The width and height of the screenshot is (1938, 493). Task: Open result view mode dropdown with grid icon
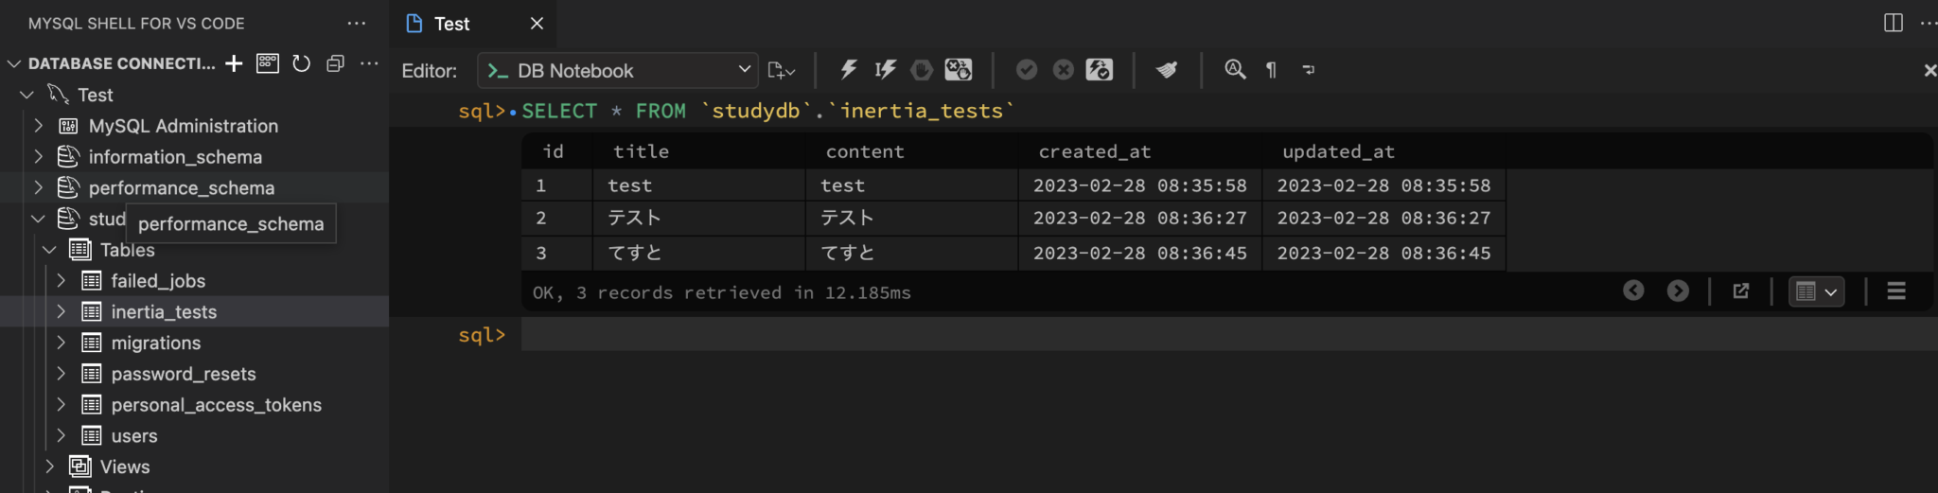pos(1816,291)
